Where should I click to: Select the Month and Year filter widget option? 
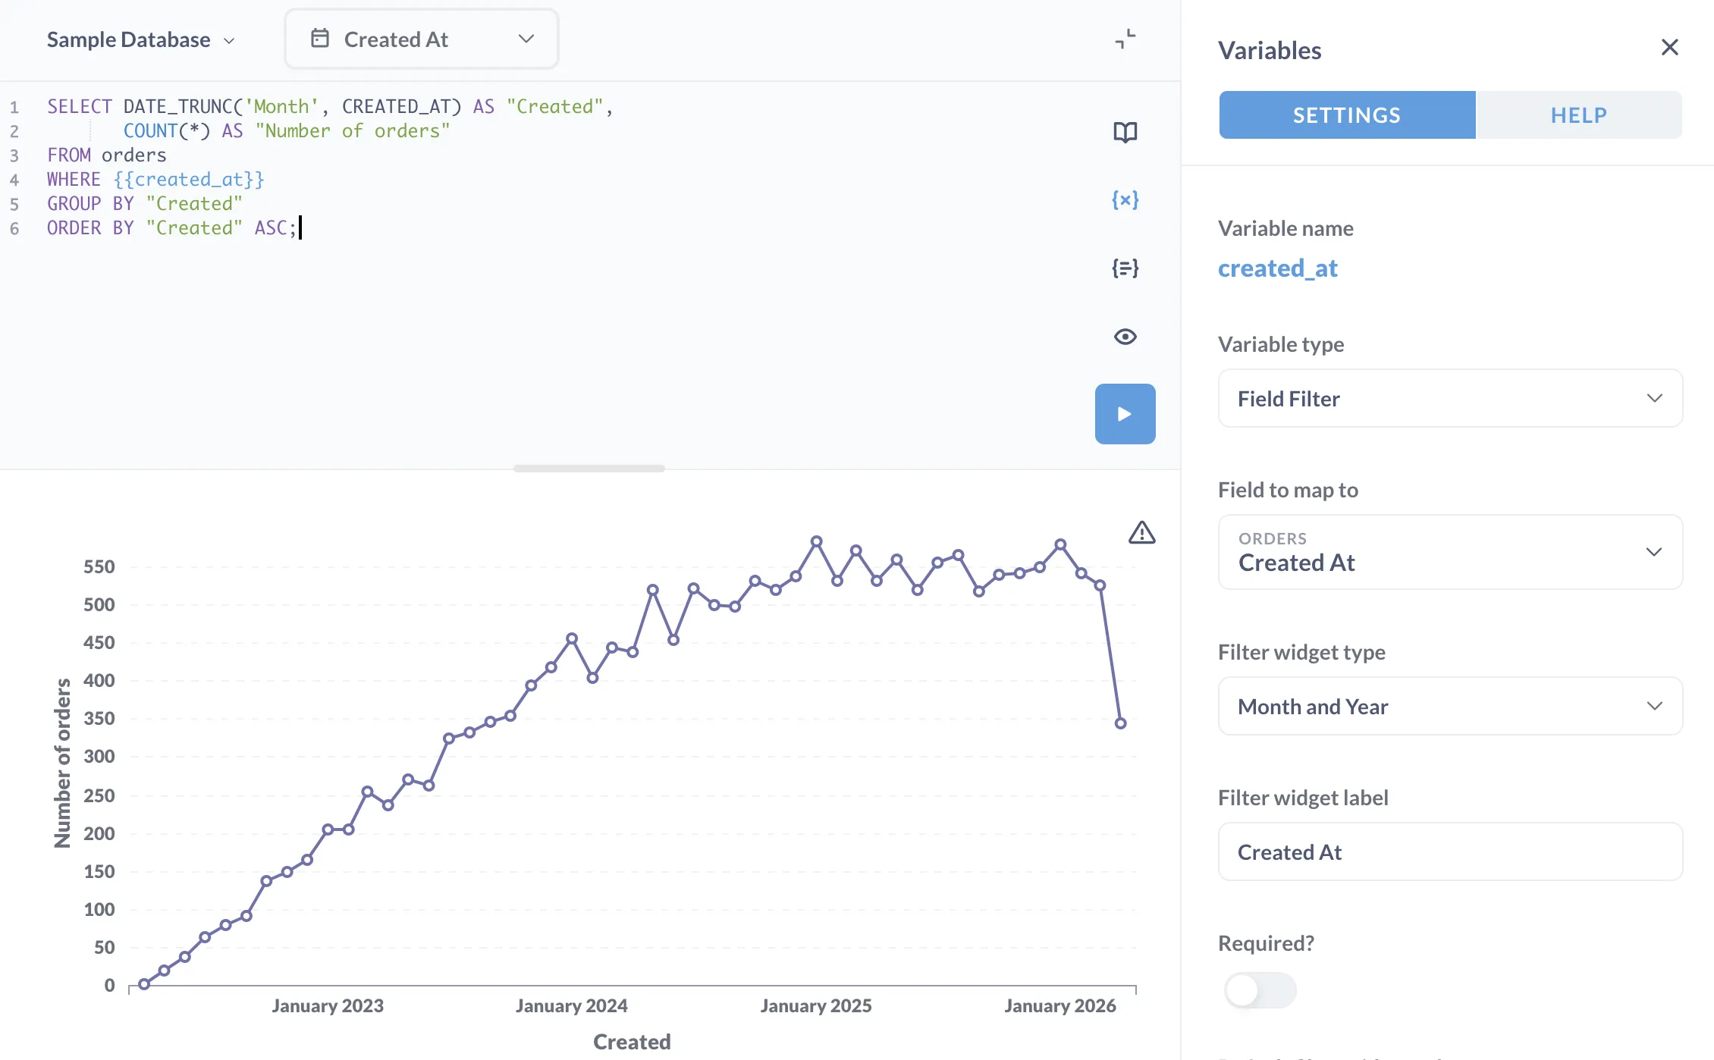1451,705
